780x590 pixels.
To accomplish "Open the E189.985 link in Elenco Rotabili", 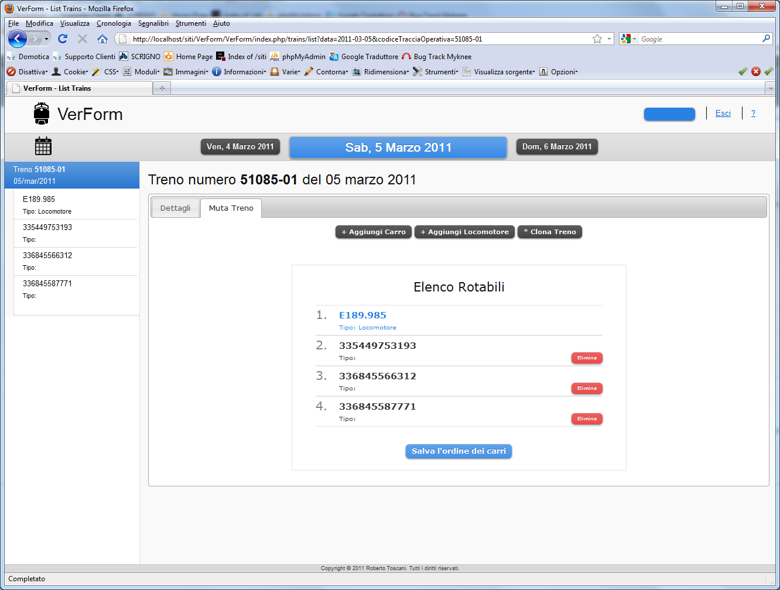I will tap(362, 315).
